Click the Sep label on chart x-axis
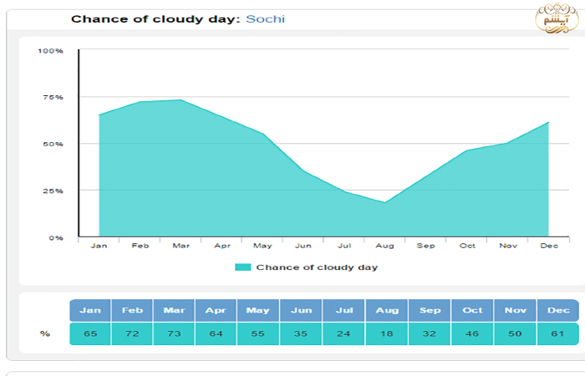Screen dimensions: 585x376 (425, 246)
